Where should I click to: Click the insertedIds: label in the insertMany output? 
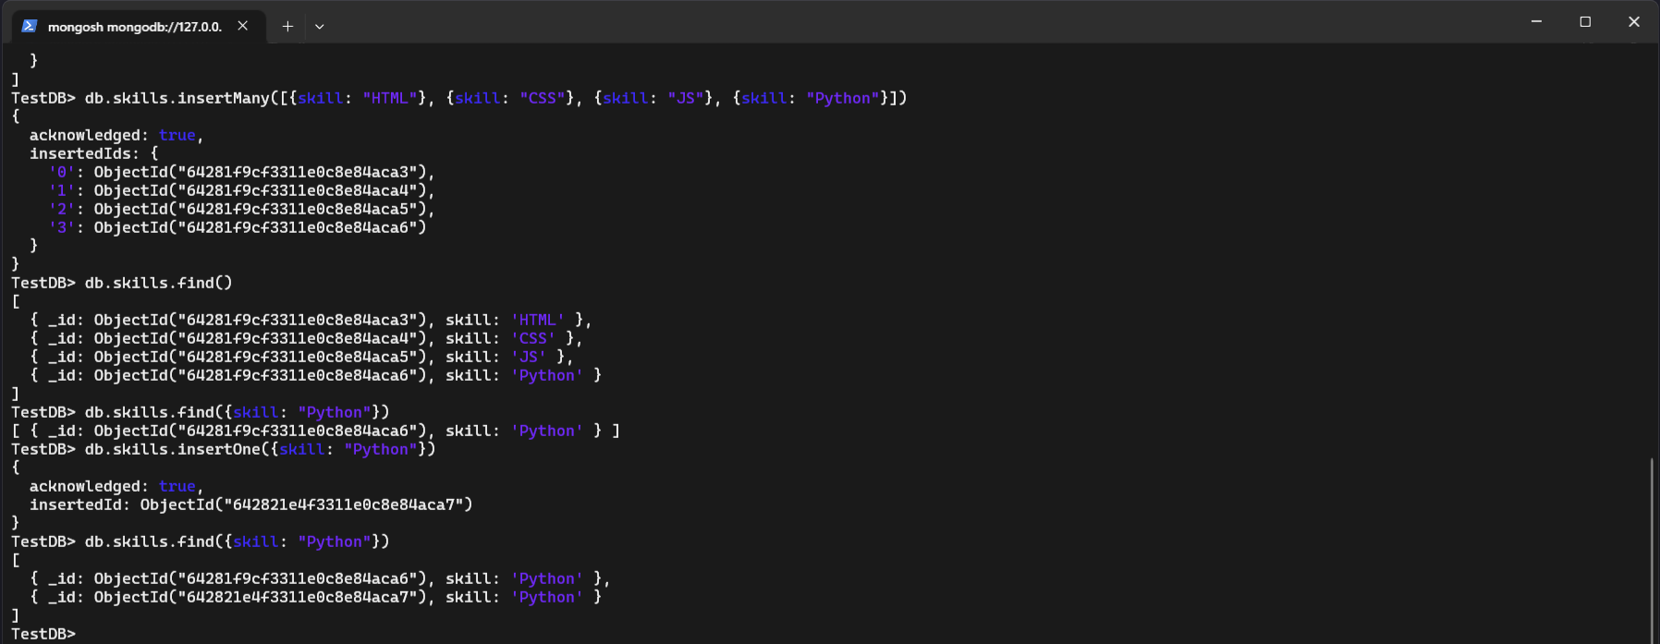coord(84,153)
